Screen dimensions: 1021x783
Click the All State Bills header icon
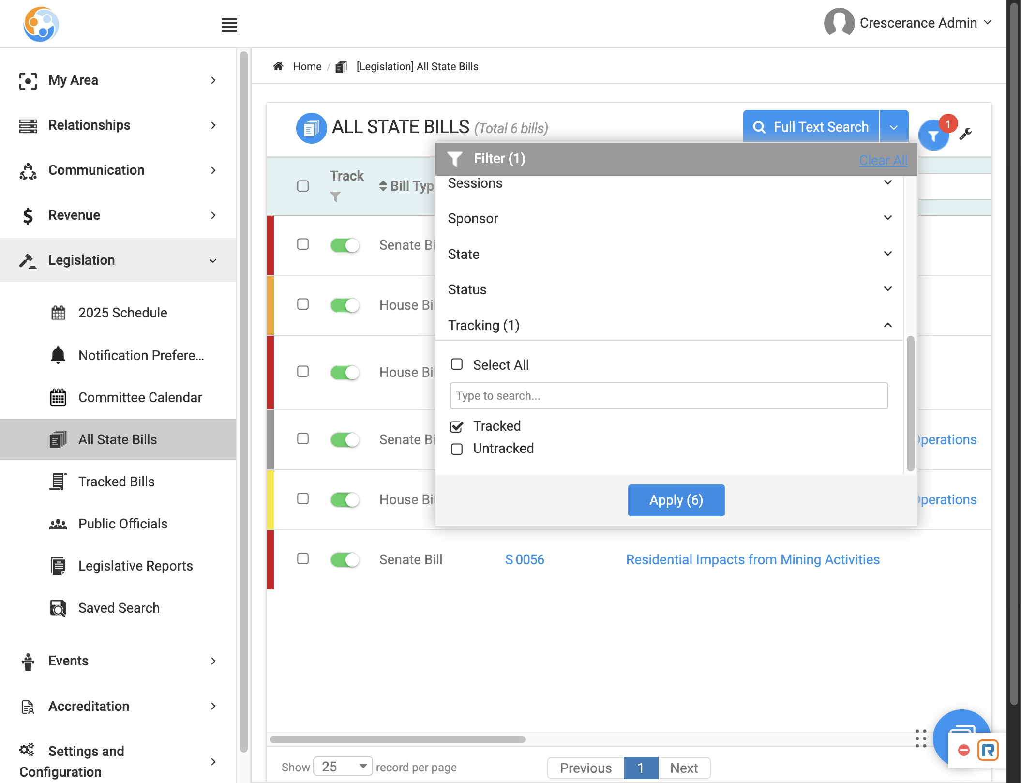point(311,128)
